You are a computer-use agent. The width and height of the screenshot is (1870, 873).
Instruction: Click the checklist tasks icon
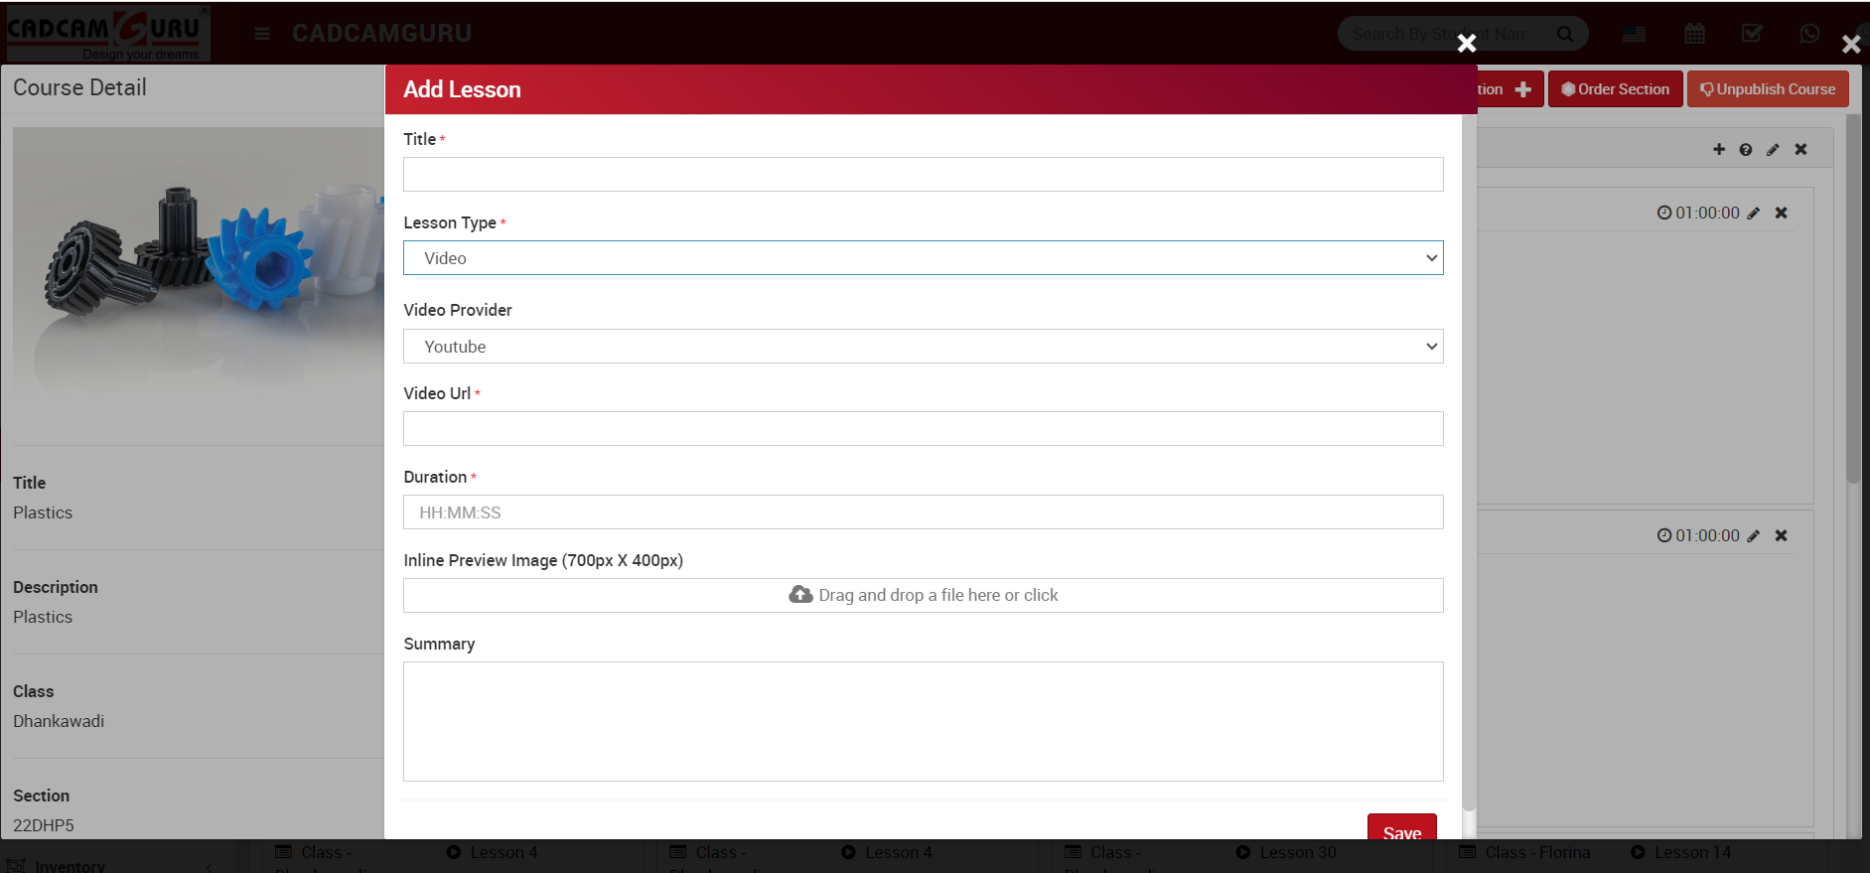(1752, 34)
